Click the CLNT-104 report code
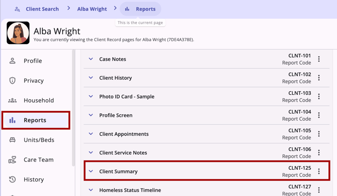Screen dimensions: 337x196 click(300, 112)
